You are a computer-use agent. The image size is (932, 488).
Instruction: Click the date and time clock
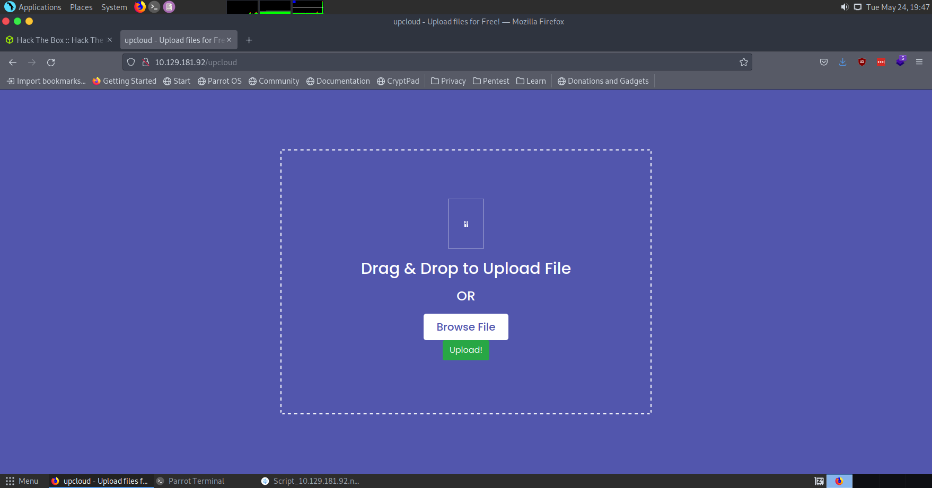898,7
